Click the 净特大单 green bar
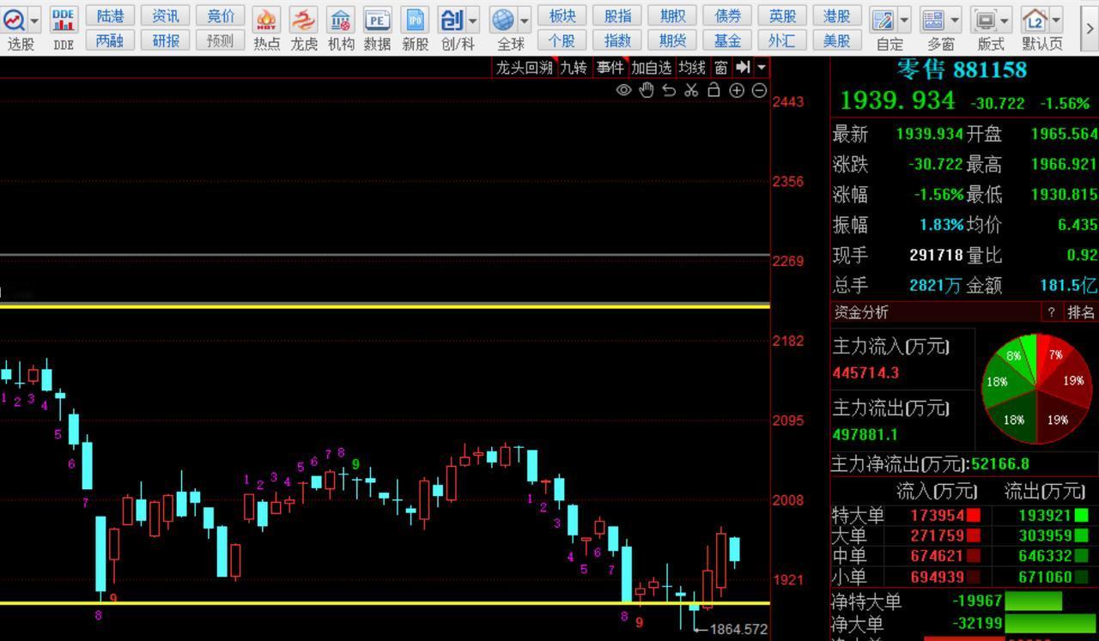This screenshot has height=641, width=1099. pos(1034,602)
